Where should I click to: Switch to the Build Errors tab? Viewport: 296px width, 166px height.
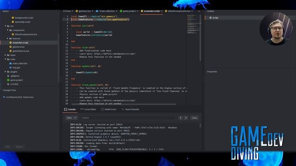[x=109, y=109]
